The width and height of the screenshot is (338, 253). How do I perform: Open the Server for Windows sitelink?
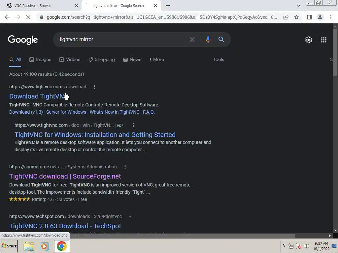pyautogui.click(x=66, y=112)
